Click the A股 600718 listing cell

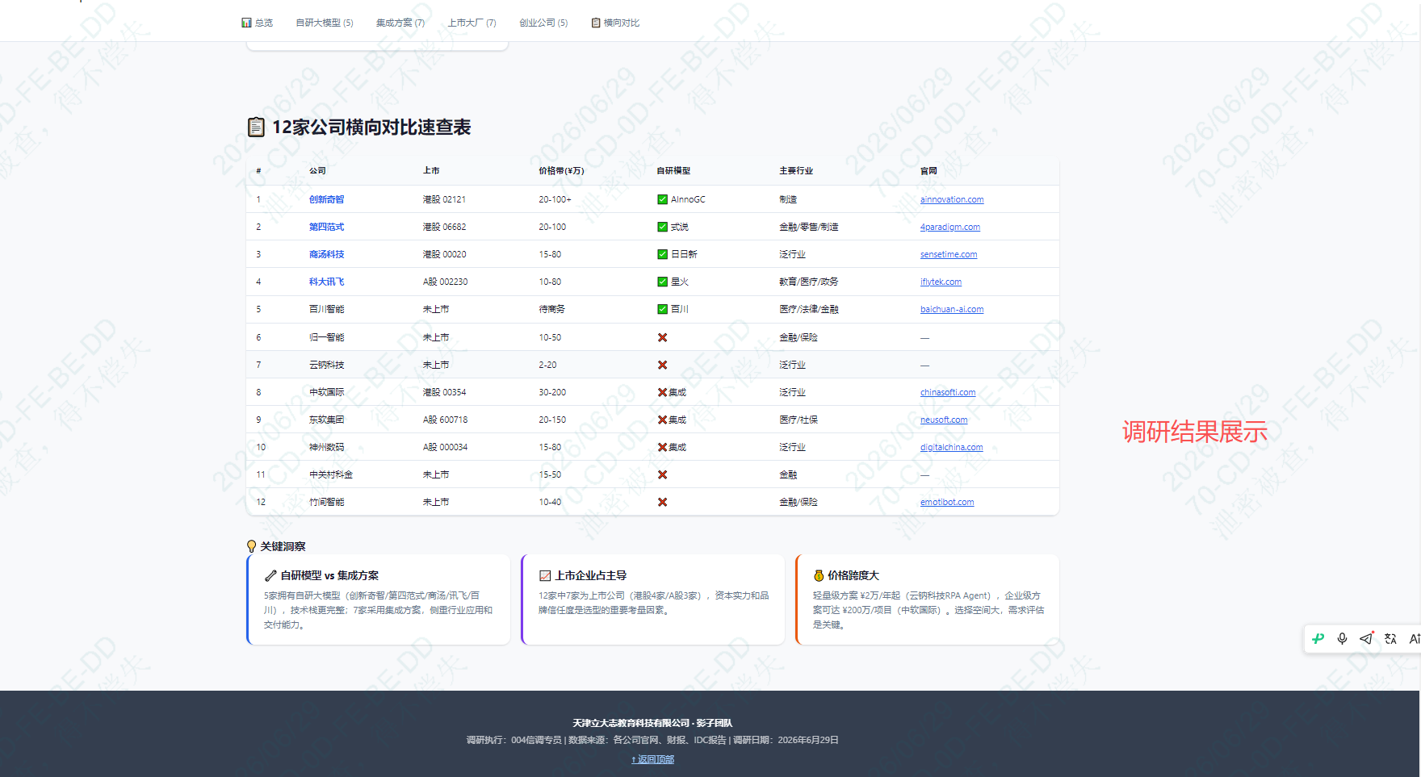(x=445, y=420)
